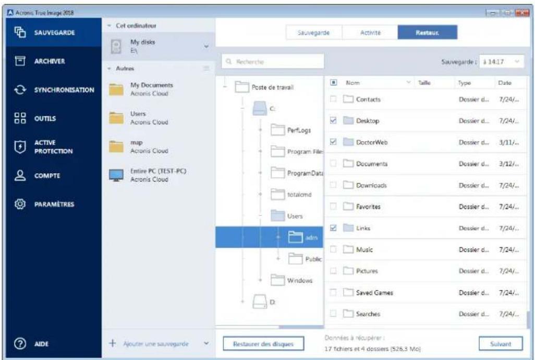
Task: Expand the D: drive tree node
Action: tap(242, 302)
